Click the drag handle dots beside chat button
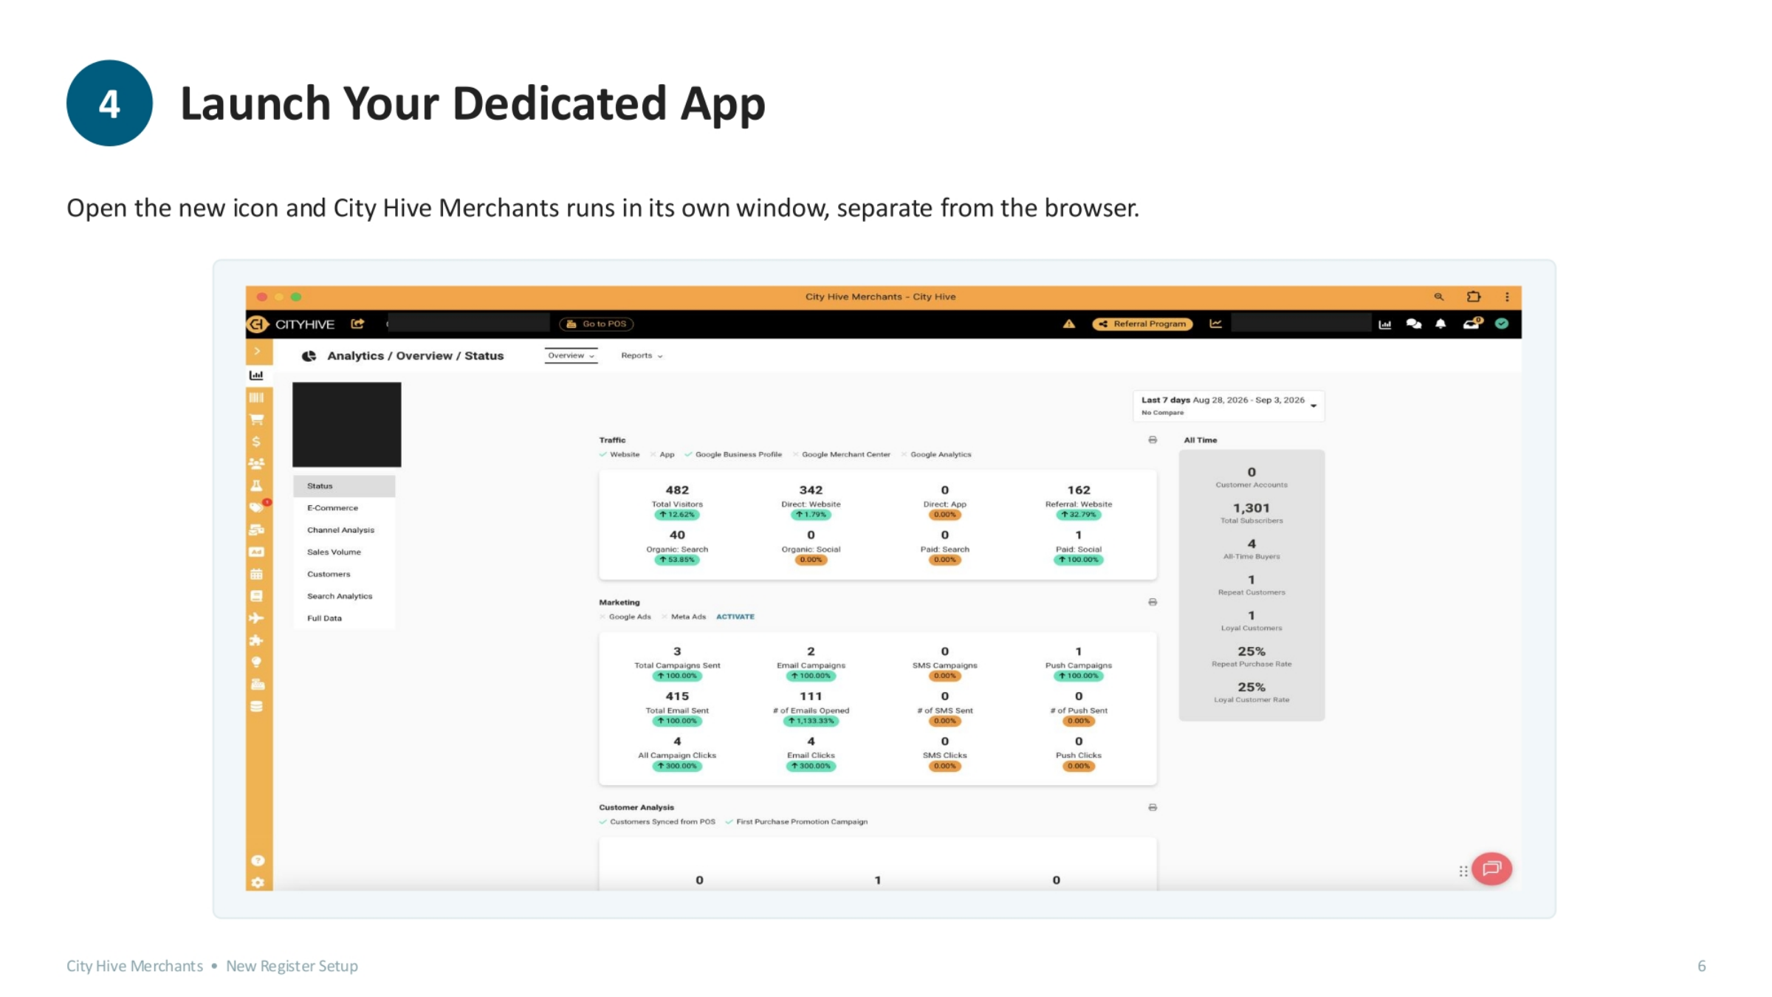Screen dimensions: 1772x997 pos(1463,871)
